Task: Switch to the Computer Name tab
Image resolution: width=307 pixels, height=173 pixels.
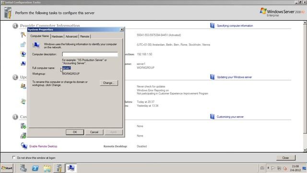Action: pos(40,36)
